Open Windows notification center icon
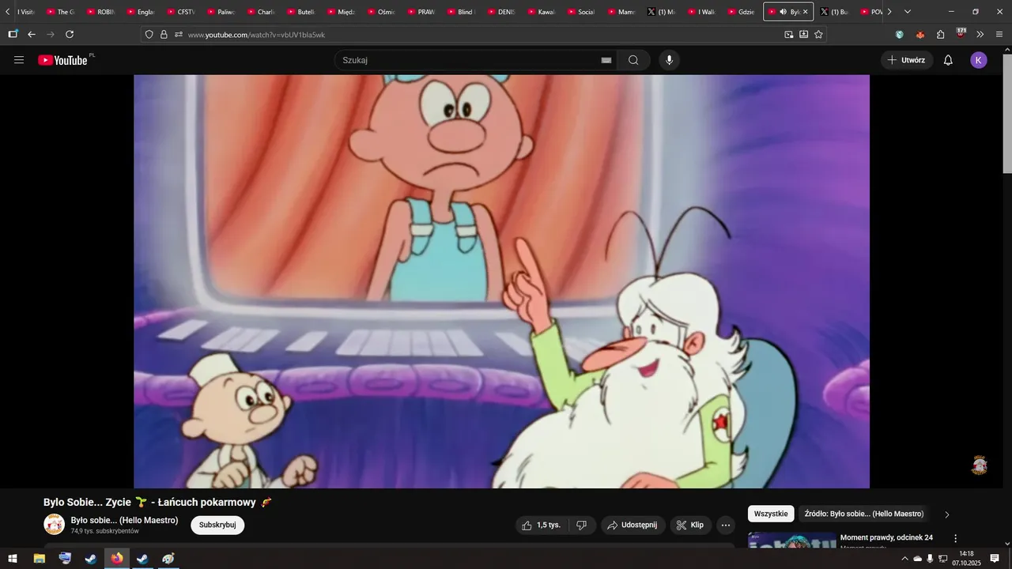 [x=995, y=559]
